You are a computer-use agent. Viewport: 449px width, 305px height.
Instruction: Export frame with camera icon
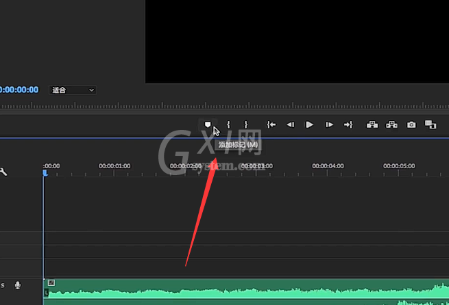tap(411, 124)
